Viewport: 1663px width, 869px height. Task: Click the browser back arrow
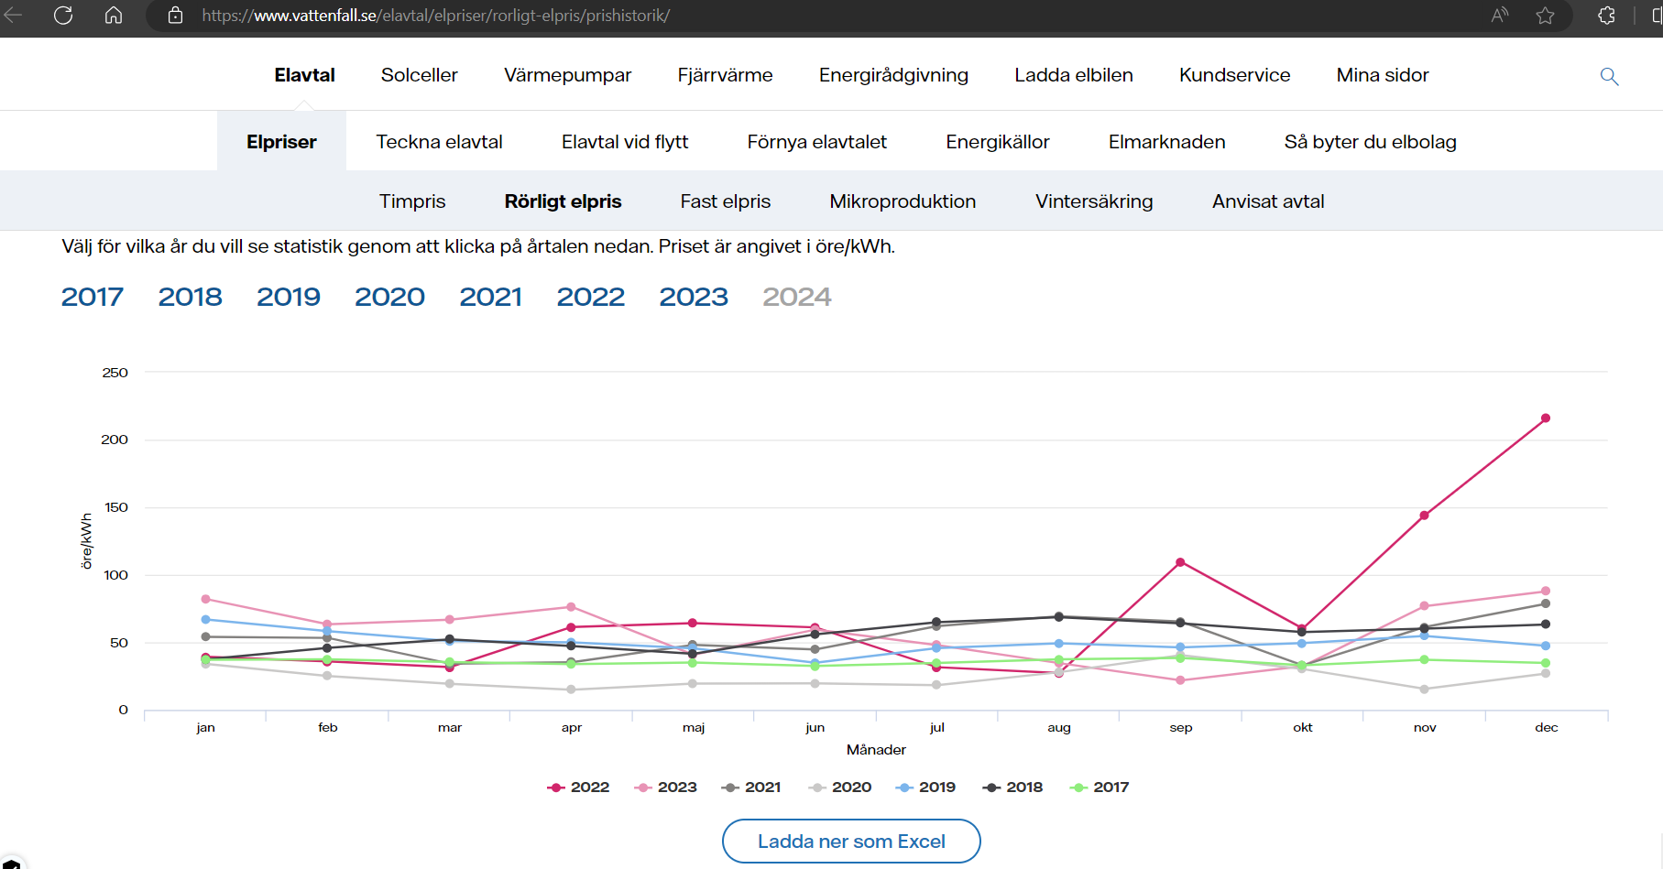[13, 15]
